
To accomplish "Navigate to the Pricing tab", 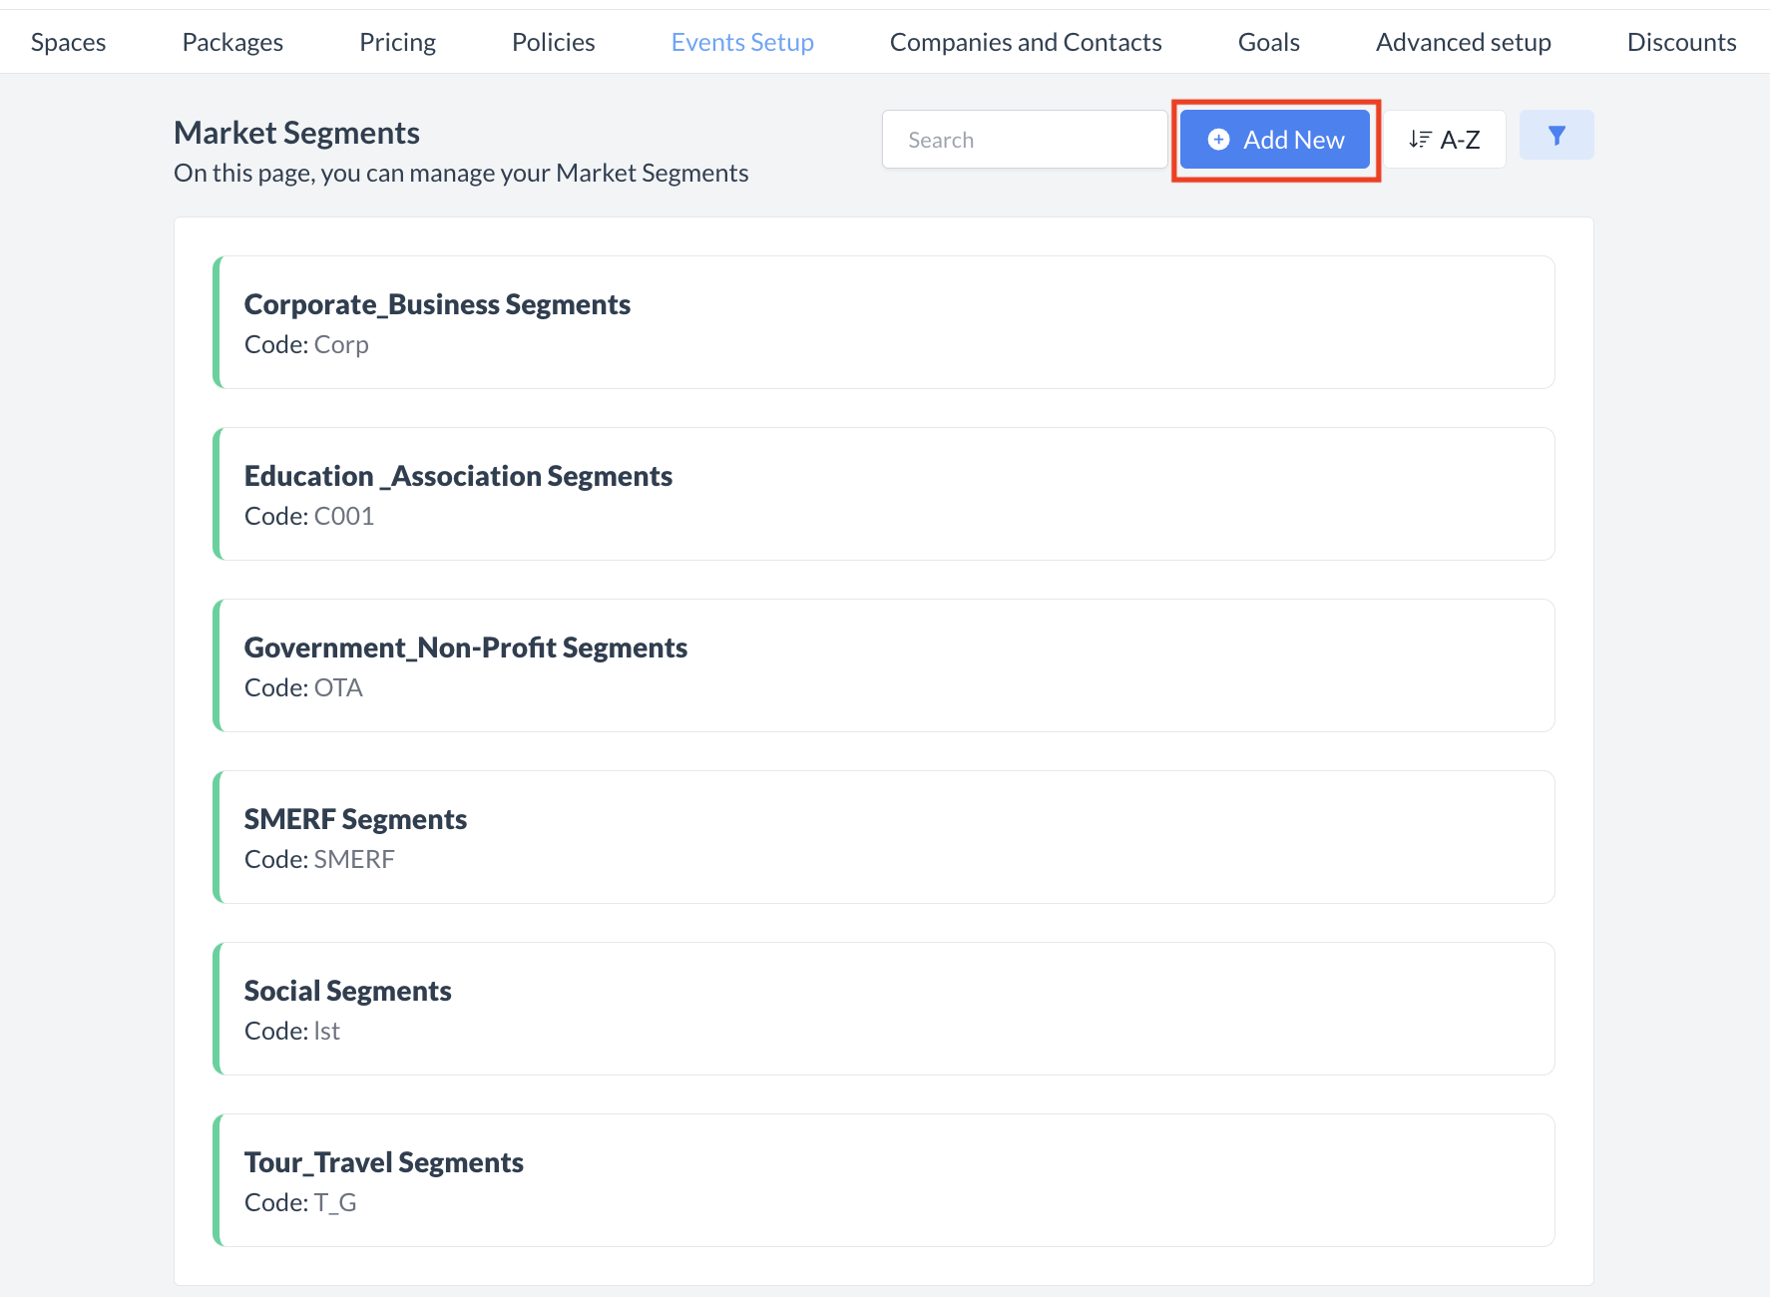I will point(397,42).
